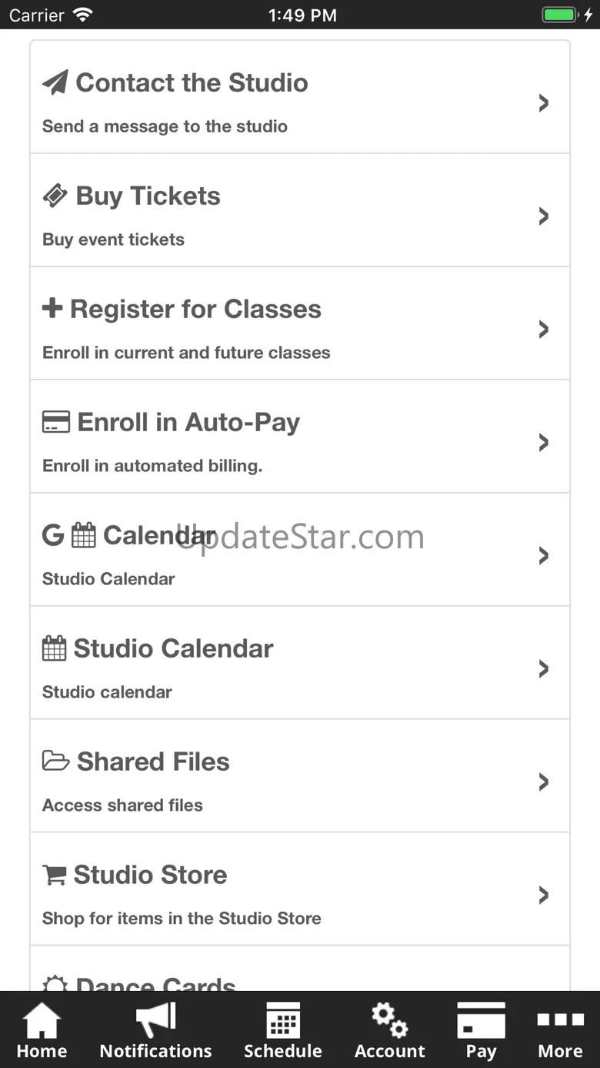This screenshot has width=600, height=1068.
Task: Tap the calendar grid icon beside Studio Calendar
Action: click(x=54, y=648)
